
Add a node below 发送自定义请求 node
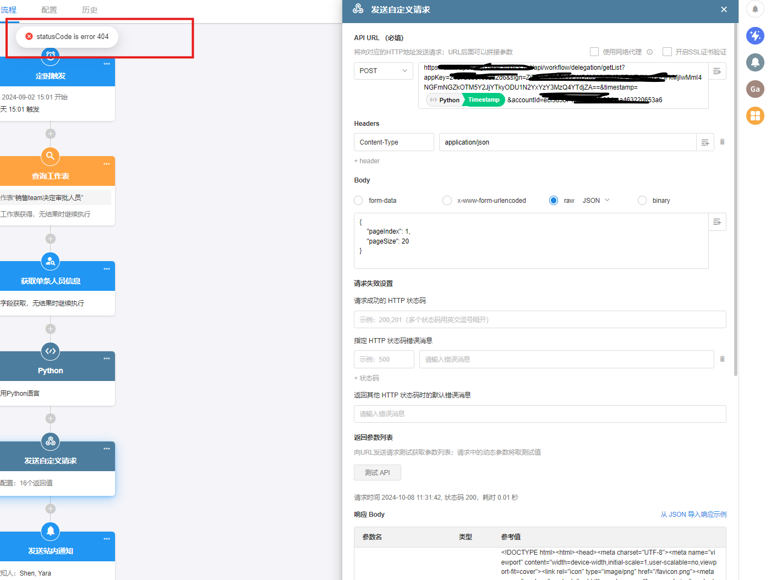(50, 509)
